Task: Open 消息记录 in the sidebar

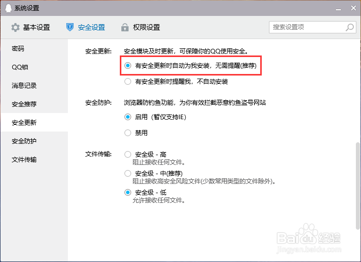Action: [x=34, y=86]
